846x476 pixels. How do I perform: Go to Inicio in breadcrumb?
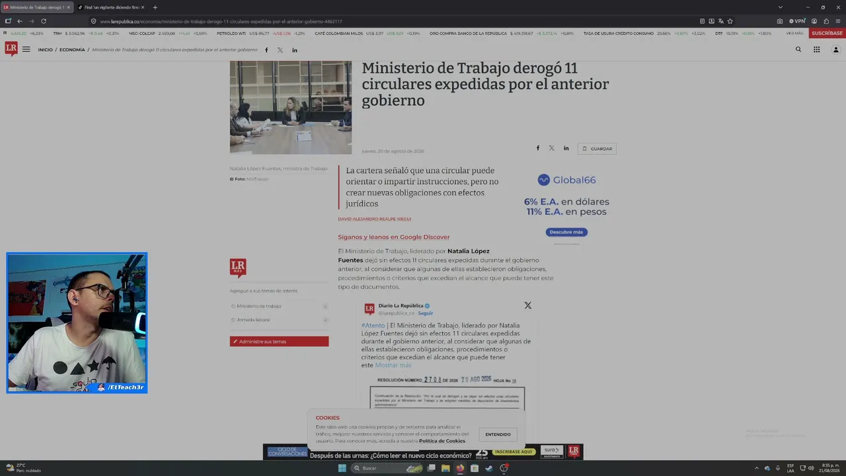point(45,50)
